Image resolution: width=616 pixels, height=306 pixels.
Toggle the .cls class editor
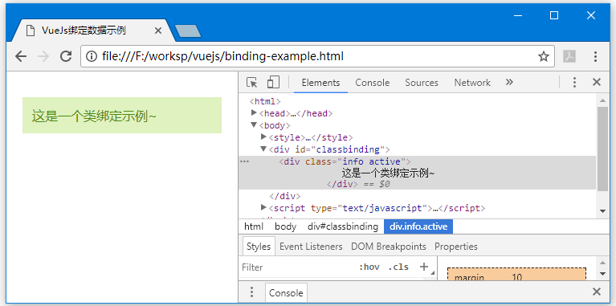(398, 267)
